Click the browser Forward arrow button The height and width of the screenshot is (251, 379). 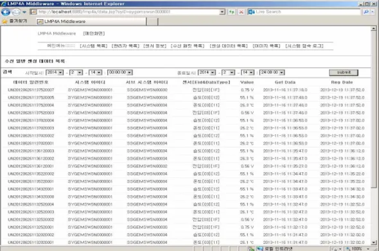(x=16, y=12)
